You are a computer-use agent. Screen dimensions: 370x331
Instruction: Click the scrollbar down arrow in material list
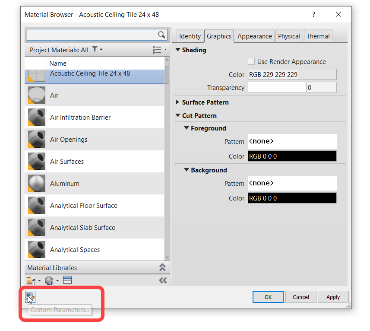click(x=167, y=258)
